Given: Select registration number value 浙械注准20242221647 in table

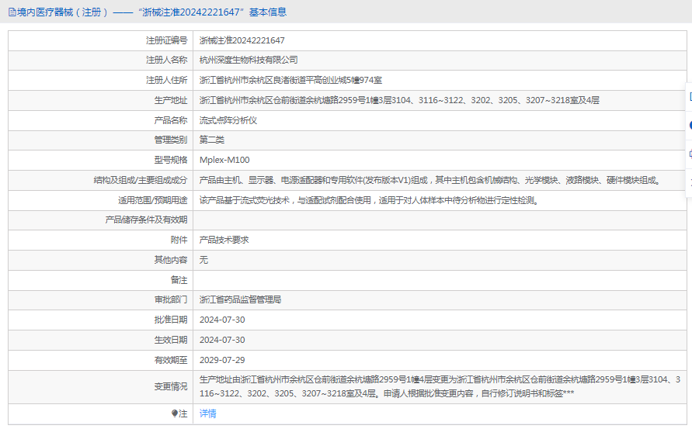Looking at the screenshot, I should coord(242,40).
